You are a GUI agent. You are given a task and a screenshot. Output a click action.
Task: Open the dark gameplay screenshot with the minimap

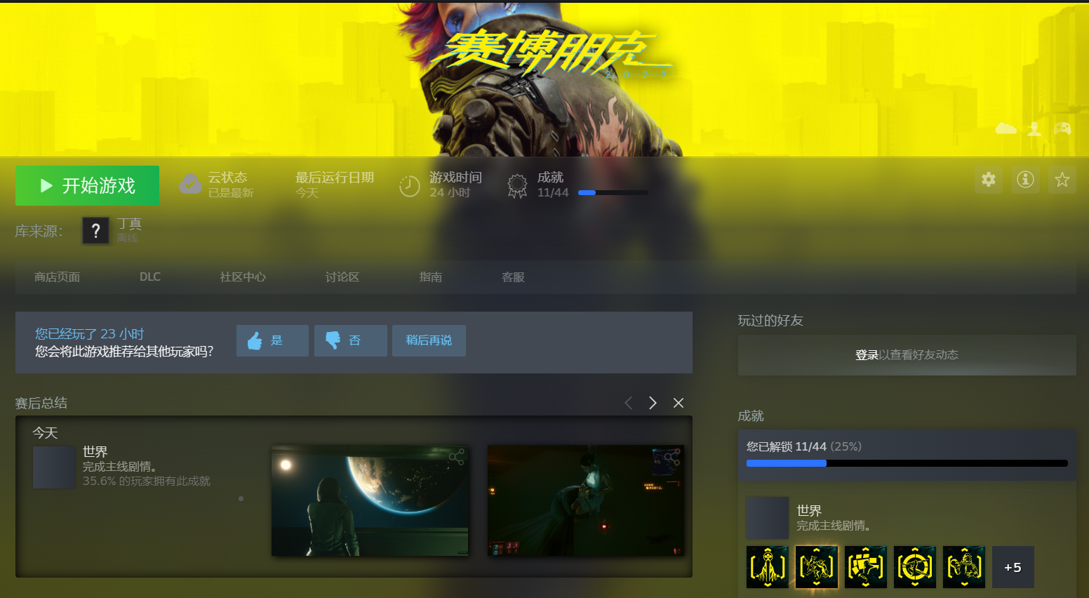(x=586, y=500)
